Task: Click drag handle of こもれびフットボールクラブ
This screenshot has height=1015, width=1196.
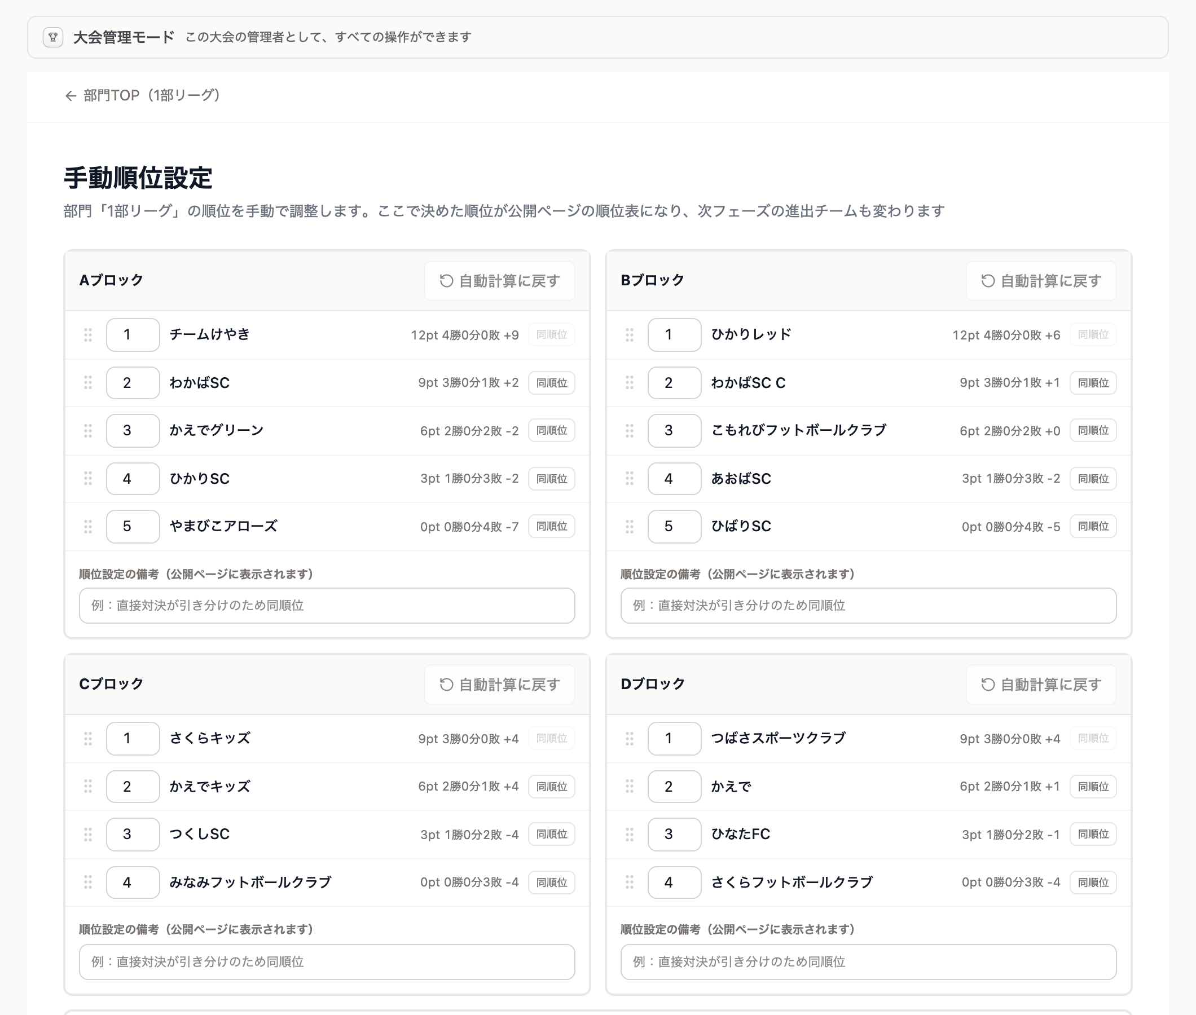Action: [x=630, y=430]
